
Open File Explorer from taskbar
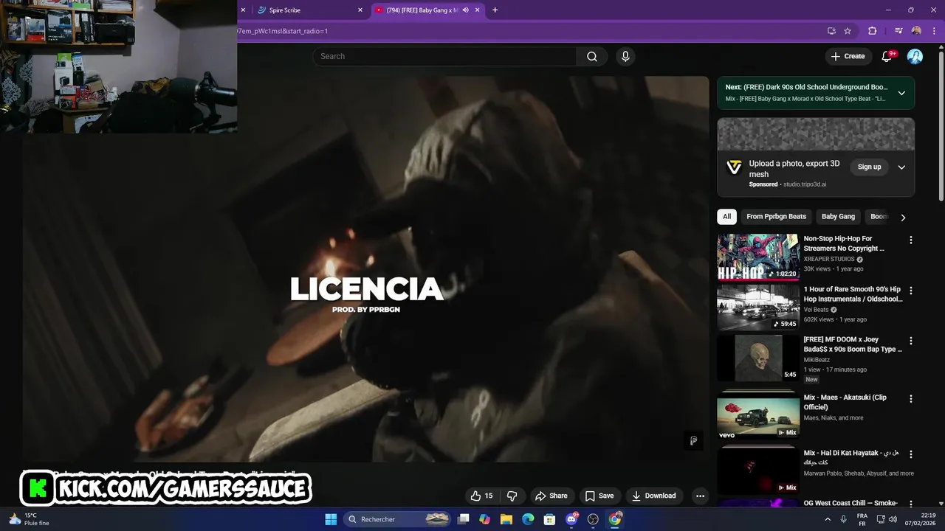pyautogui.click(x=506, y=519)
